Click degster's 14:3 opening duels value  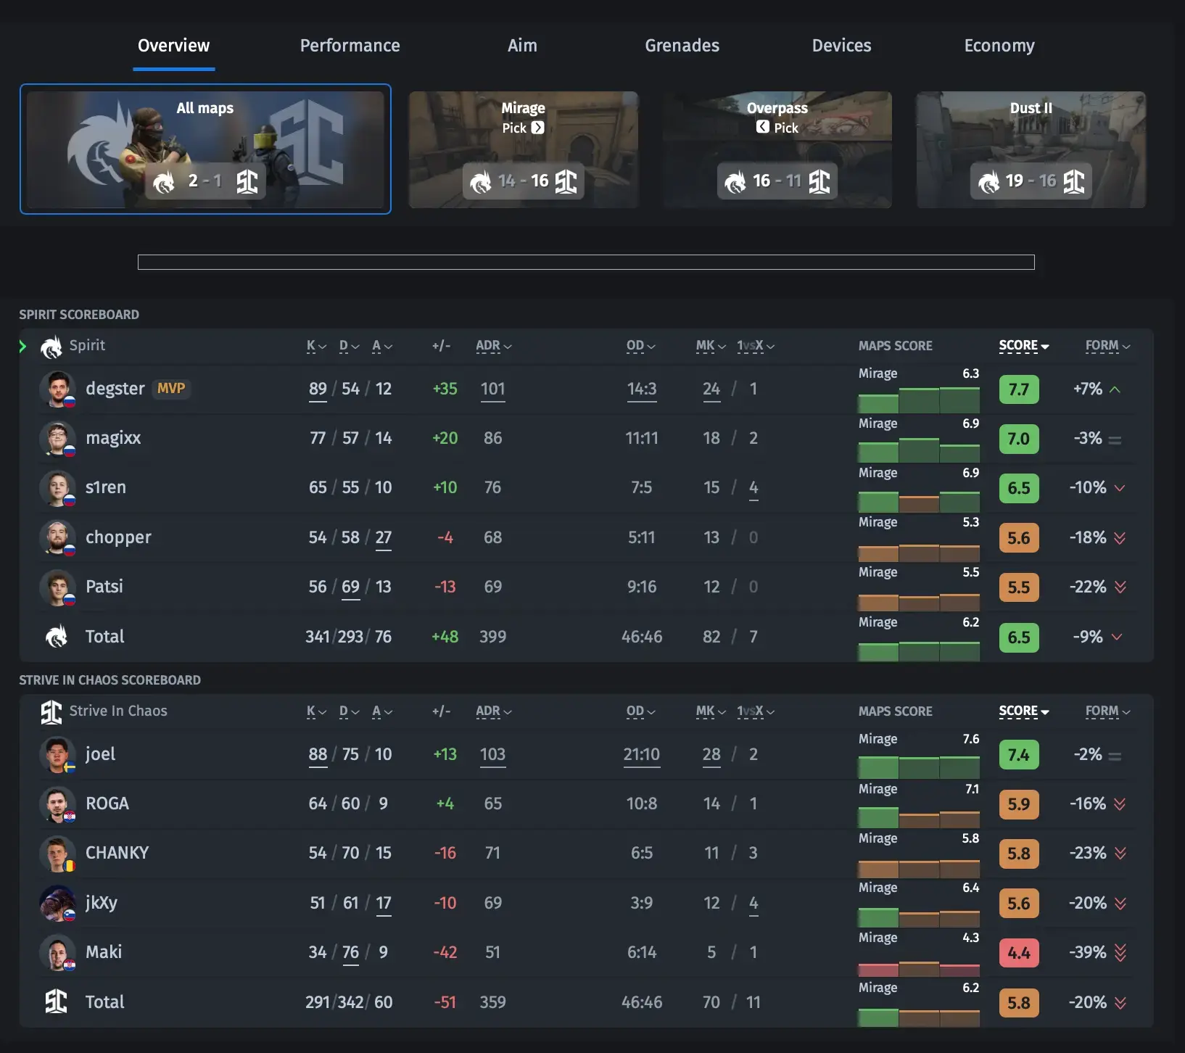(642, 389)
